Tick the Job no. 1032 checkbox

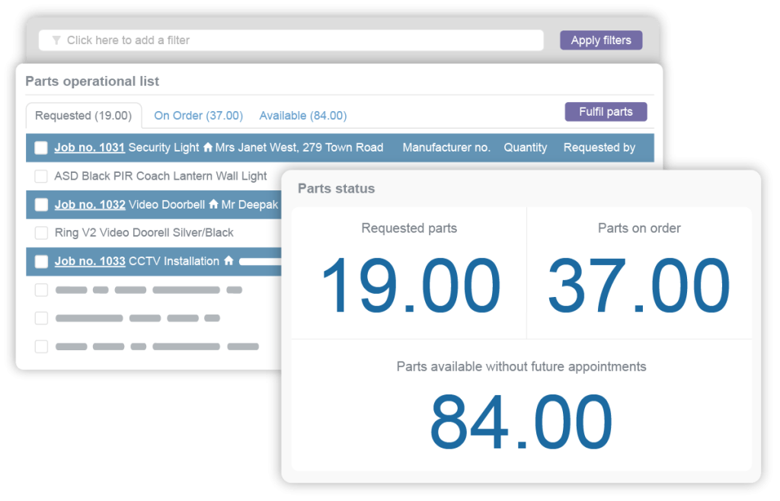(40, 204)
